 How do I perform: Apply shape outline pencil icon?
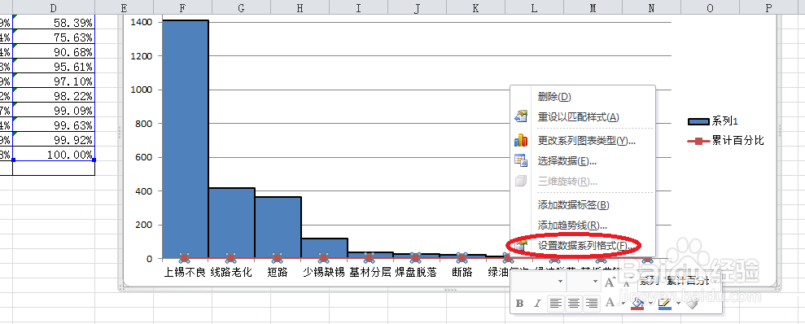coord(664,304)
